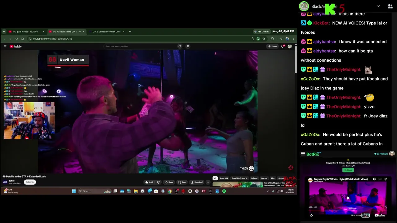This screenshot has height=223, width=397.
Task: Seek in the embedded music video progress bar
Action: pos(347,211)
